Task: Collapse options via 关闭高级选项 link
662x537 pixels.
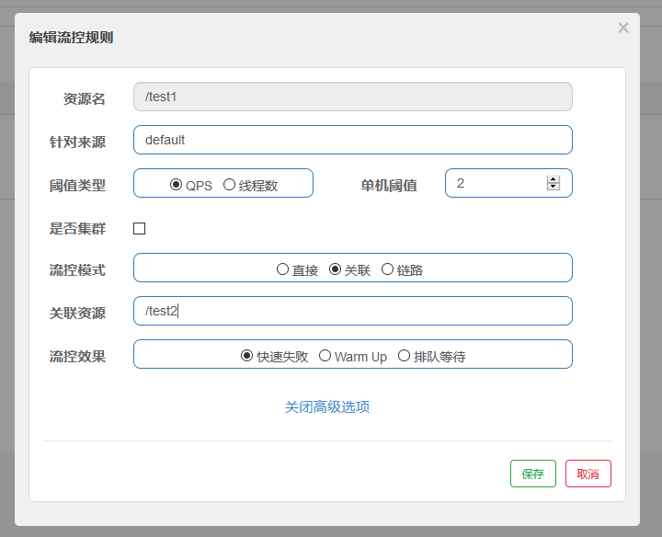Action: pos(327,406)
